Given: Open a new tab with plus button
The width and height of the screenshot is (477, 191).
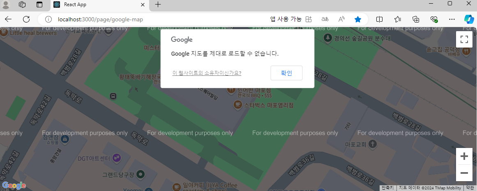Looking at the screenshot, I should pyautogui.click(x=158, y=4).
